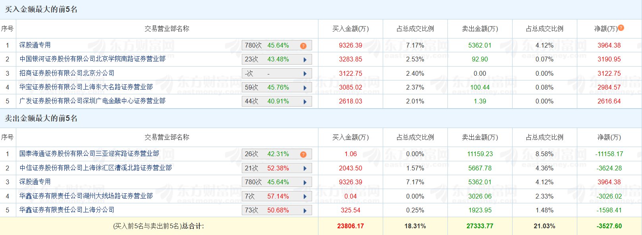Click the arrow icon in 华宝证券 row
The height and width of the screenshot is (235, 642).
click(x=305, y=88)
